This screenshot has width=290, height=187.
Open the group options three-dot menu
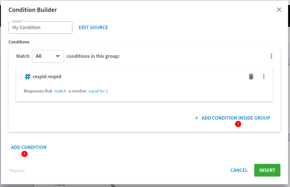pos(271,56)
